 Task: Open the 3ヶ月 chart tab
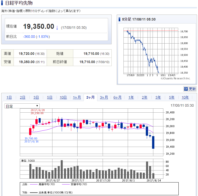(104, 97)
